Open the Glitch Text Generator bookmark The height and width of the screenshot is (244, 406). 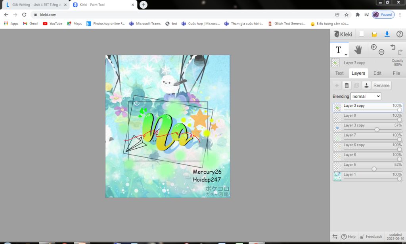[287, 23]
